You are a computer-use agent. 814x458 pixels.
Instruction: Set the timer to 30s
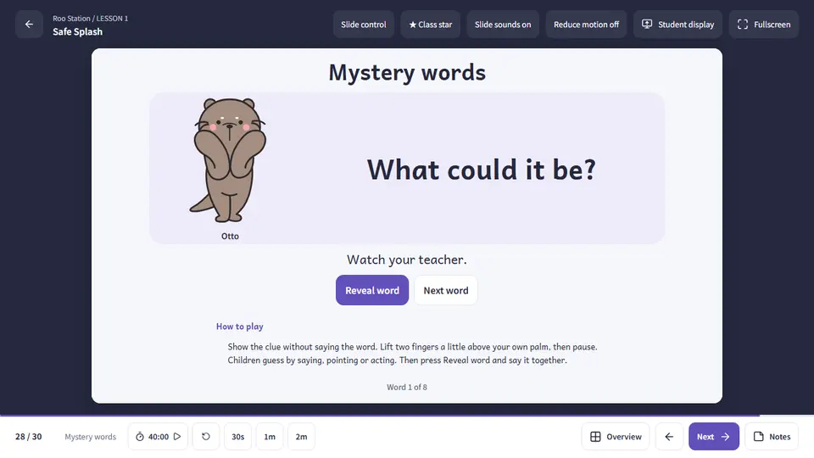[x=237, y=437]
